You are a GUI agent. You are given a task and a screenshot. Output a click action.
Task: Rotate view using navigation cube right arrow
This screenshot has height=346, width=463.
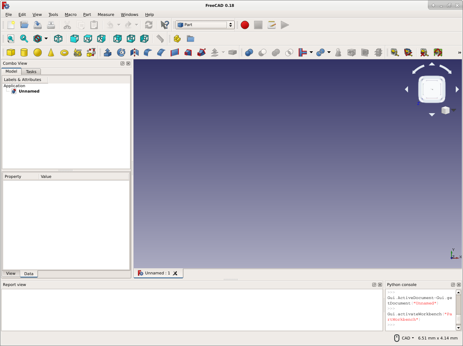click(x=457, y=89)
